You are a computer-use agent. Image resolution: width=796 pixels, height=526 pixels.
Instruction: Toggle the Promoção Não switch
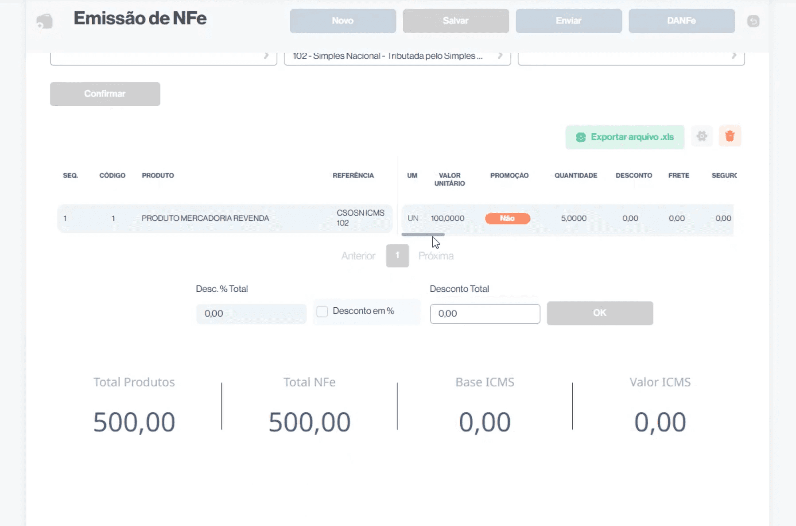tap(508, 218)
